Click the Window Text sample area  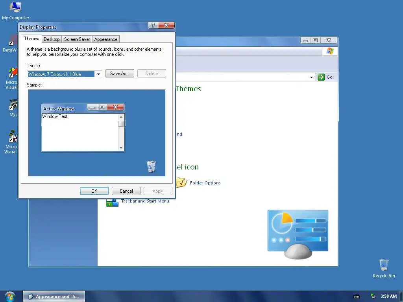[x=79, y=132]
